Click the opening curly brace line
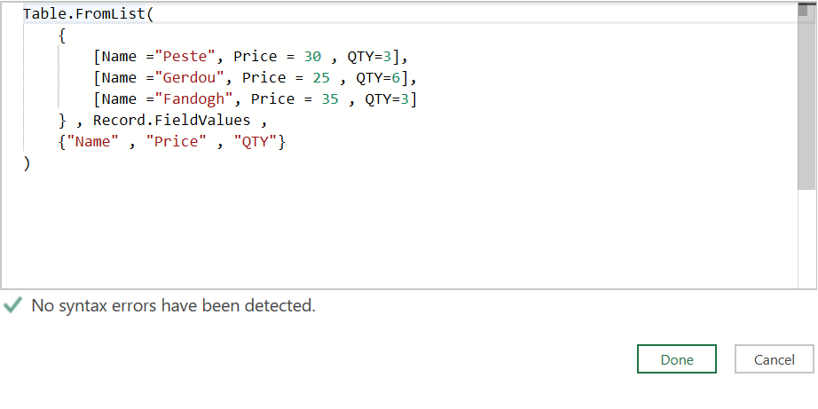 [x=62, y=35]
